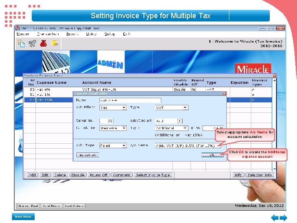
Task: Click the Main Menu button
Action: pos(23,216)
